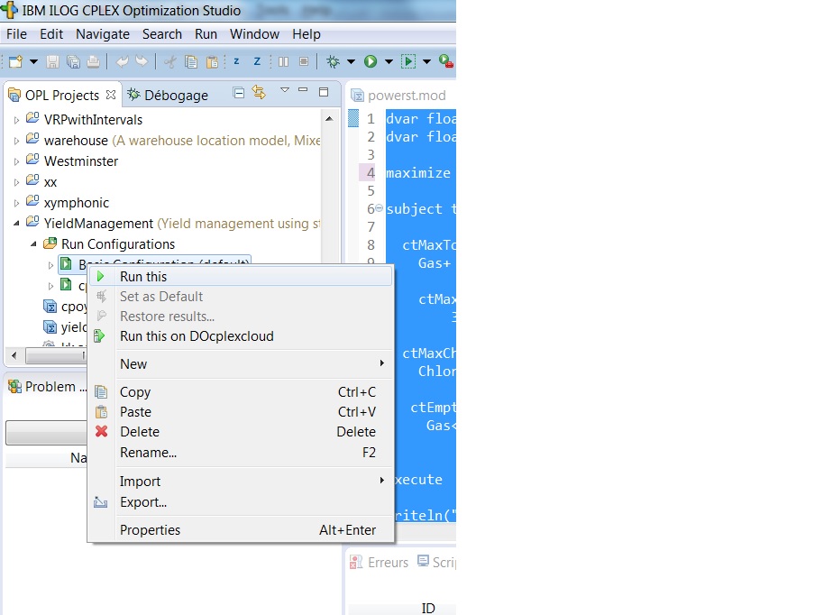Click the Save All toolbar icon
The image size is (833, 615).
click(x=73, y=61)
